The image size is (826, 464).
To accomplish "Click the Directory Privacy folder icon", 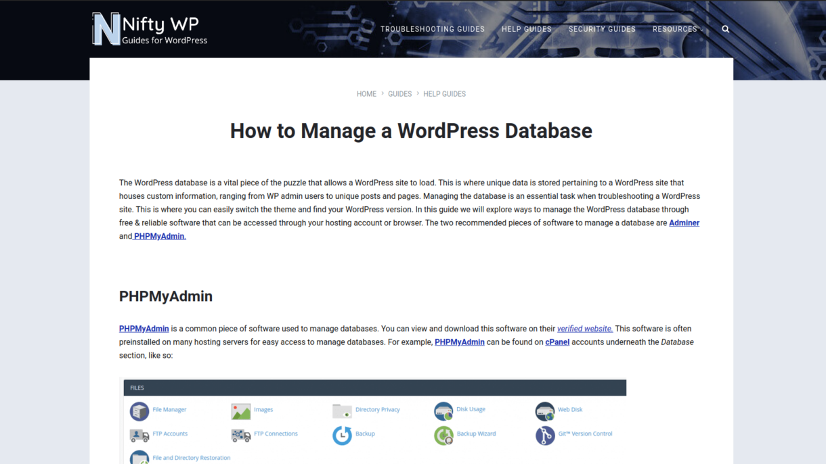I will click(342, 411).
